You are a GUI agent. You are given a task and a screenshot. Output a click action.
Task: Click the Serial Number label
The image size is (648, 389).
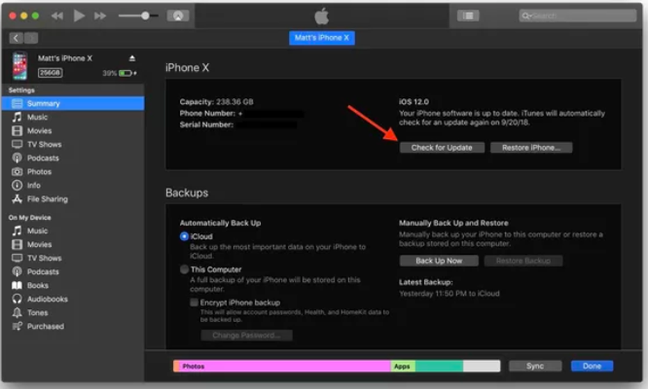tap(206, 125)
